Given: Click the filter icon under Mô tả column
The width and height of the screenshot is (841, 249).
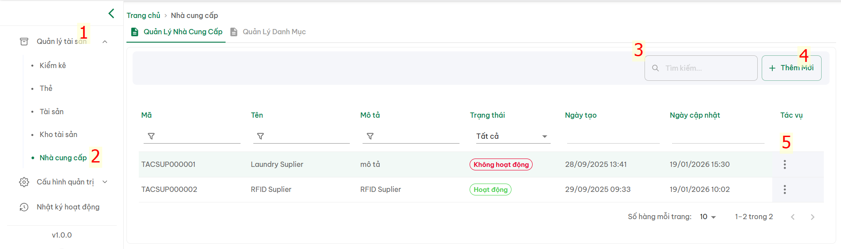Looking at the screenshot, I should tap(370, 137).
